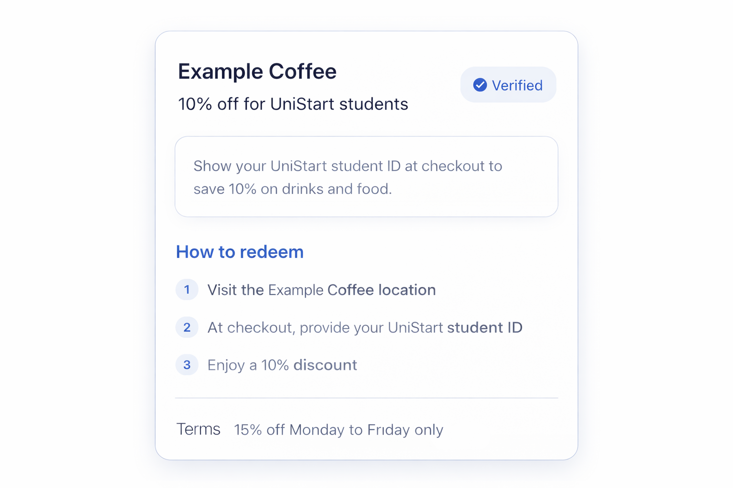Screen dimensions: 733x488
Task: Click the bold 'student ID' in step 2
Action: click(484, 327)
